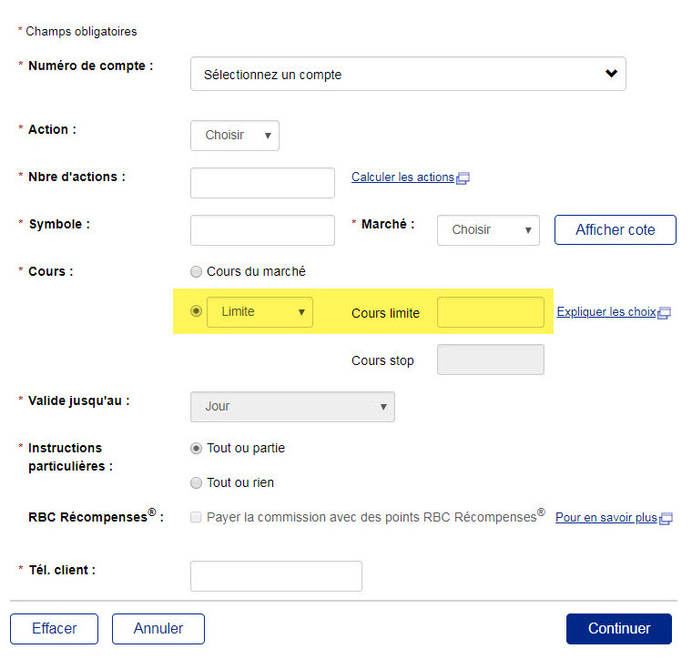Expand the Valide jusqu'au Jour dropdown
This screenshot has width=692, height=669.
coord(292,407)
